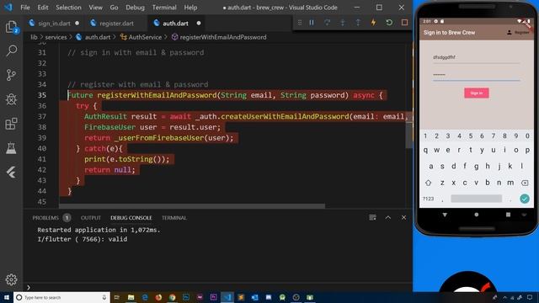
Task: Click the editor horizontal scrollbar
Action: [192, 206]
